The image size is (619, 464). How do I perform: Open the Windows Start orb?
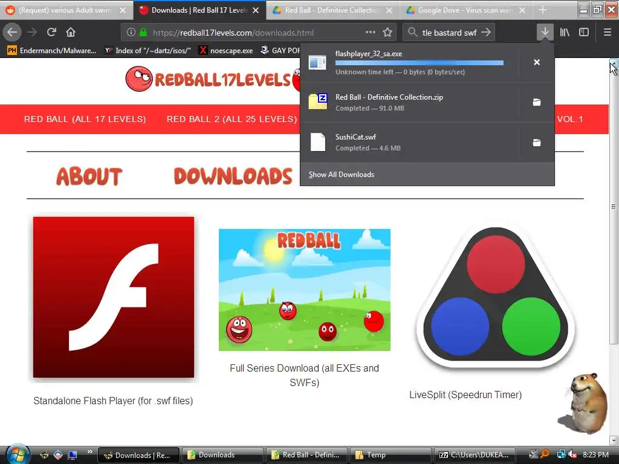pos(17,454)
